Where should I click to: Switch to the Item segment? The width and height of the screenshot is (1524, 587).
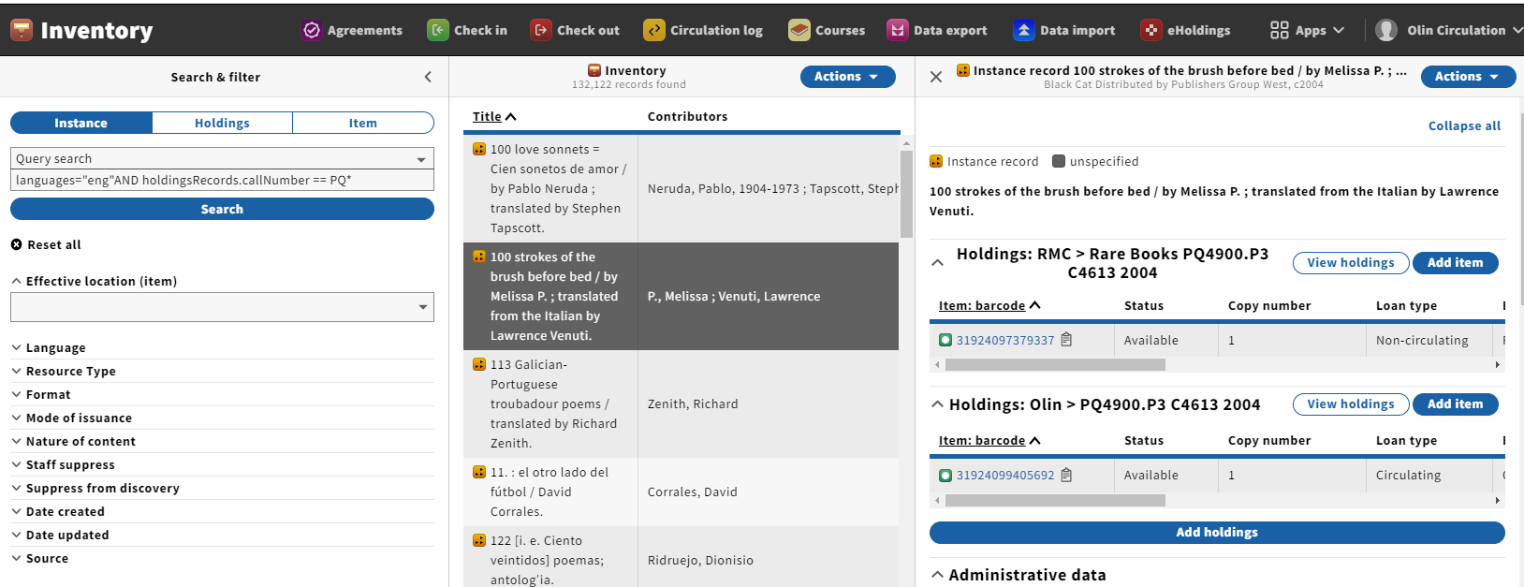(363, 123)
